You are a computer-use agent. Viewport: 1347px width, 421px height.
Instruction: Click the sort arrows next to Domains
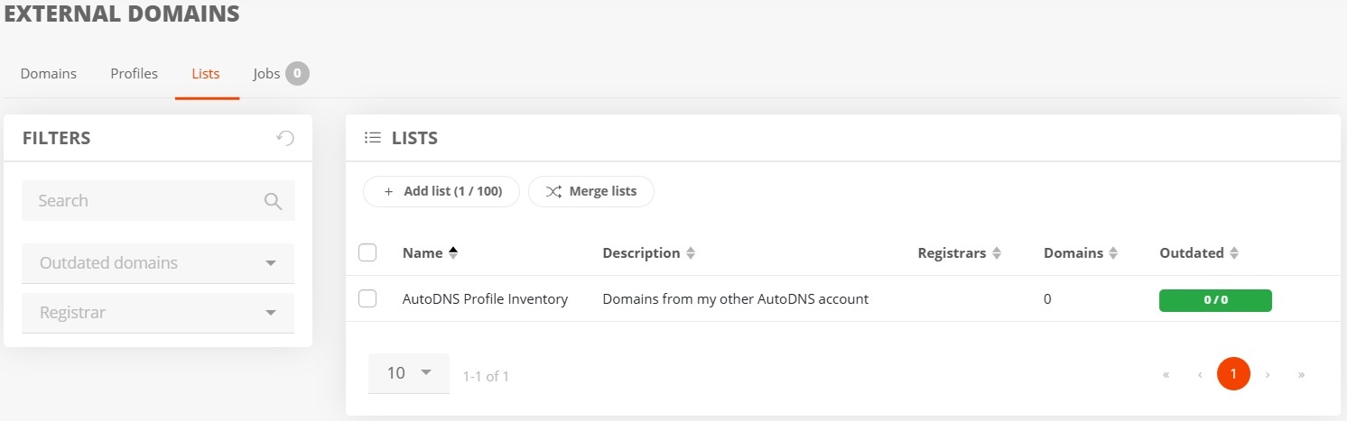(1113, 253)
